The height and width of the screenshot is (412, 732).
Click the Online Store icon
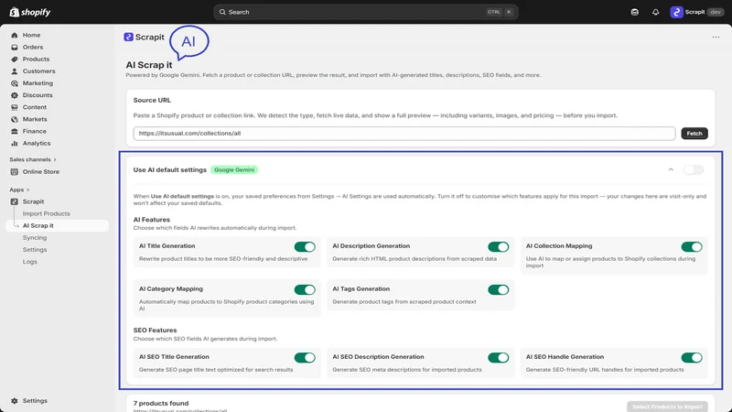pos(15,172)
